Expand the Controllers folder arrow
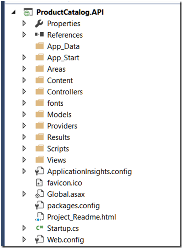 click(24, 92)
